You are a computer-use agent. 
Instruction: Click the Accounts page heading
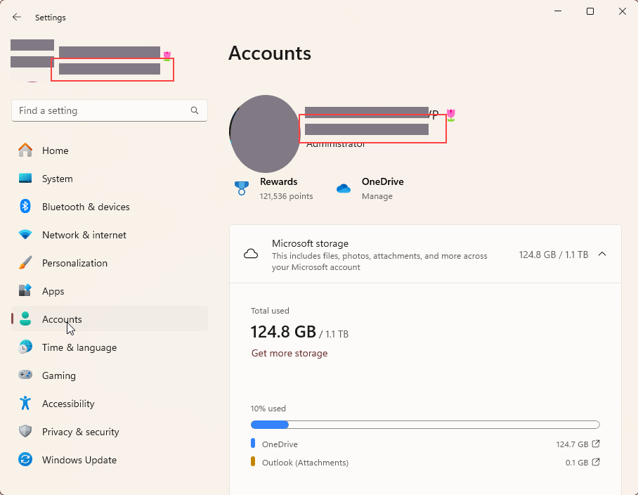click(270, 53)
